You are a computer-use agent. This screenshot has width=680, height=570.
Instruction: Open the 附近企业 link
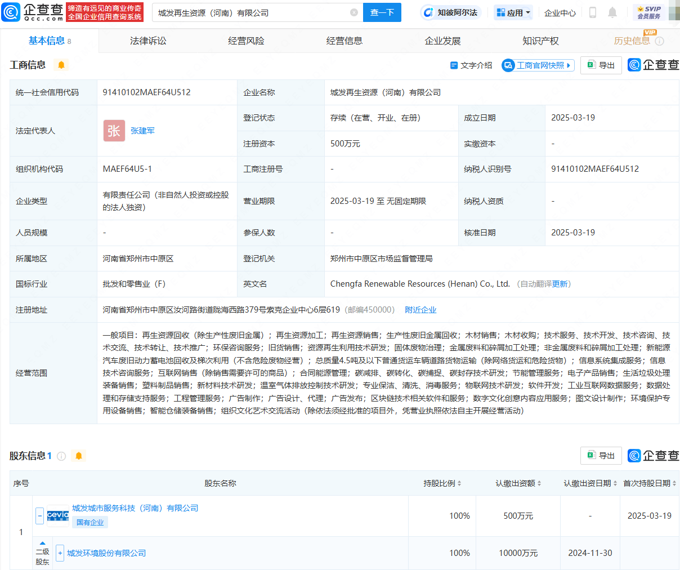(x=420, y=310)
